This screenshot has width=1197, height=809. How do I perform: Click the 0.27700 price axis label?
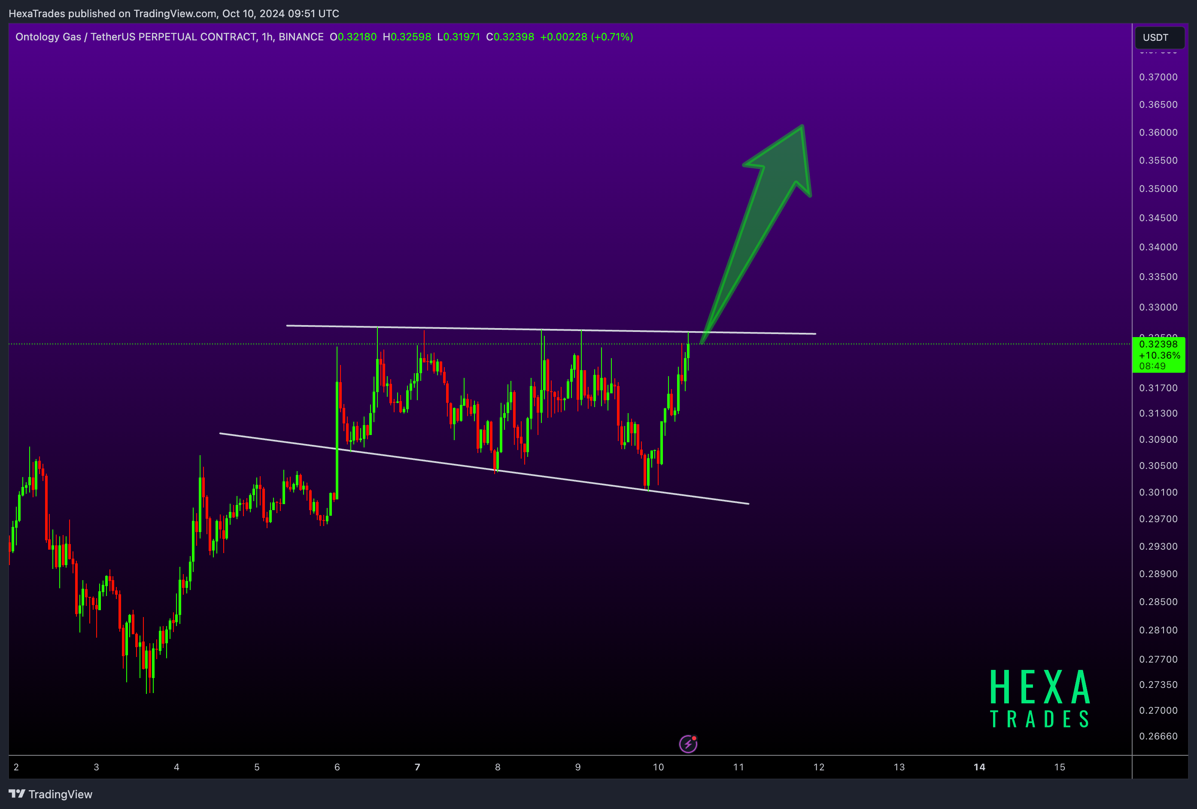(1158, 659)
